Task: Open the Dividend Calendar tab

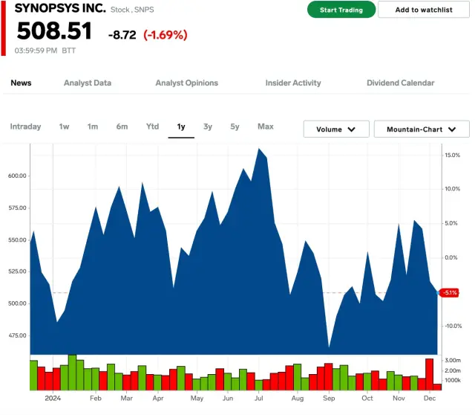Action: pyautogui.click(x=400, y=83)
